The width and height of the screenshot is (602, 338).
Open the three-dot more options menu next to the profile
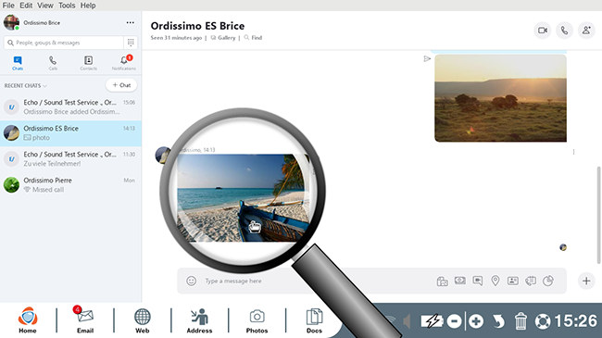[x=131, y=22]
